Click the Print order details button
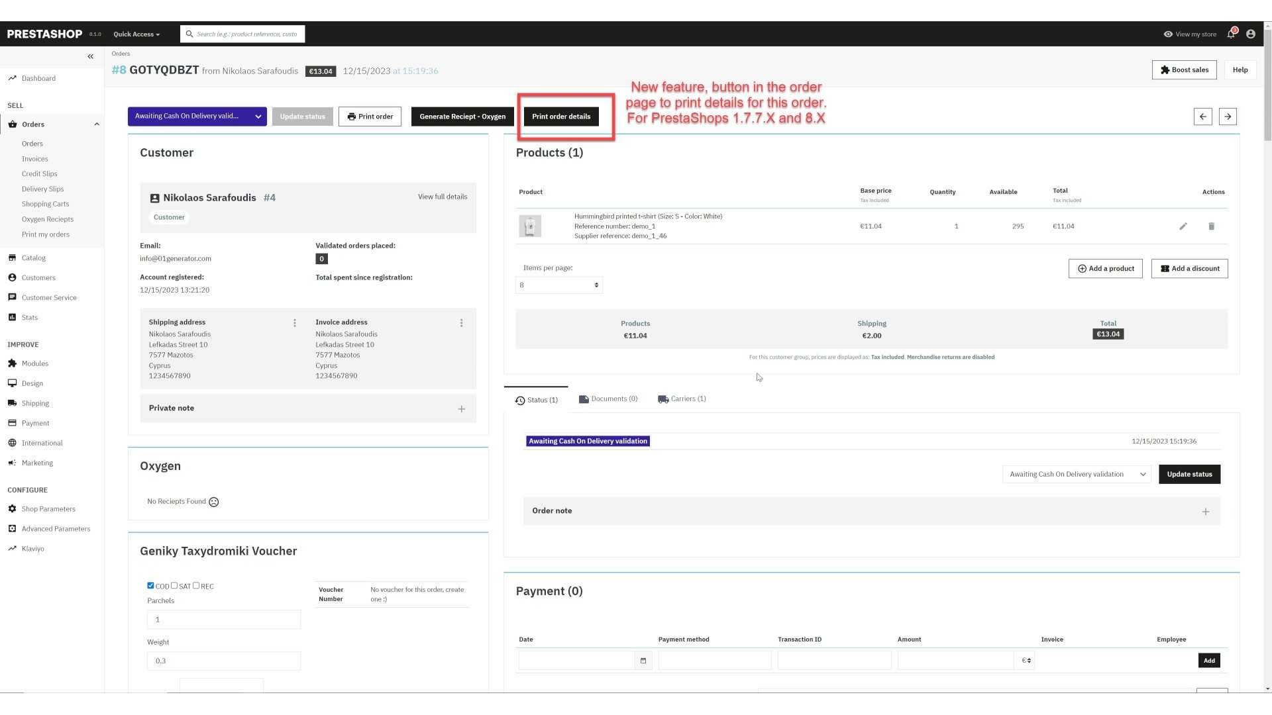 coord(560,117)
